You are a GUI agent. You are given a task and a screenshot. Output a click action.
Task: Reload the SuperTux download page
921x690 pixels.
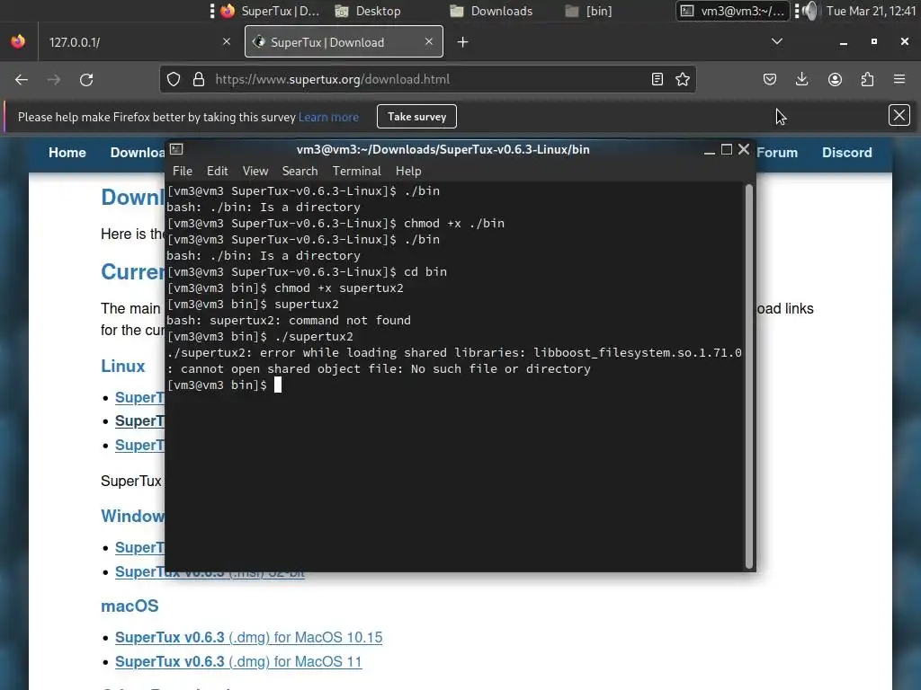86,80
